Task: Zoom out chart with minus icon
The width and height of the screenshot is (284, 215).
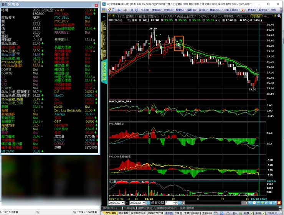Action: (258, 203)
